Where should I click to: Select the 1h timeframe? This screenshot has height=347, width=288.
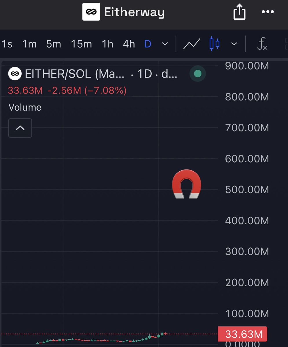[x=108, y=44]
